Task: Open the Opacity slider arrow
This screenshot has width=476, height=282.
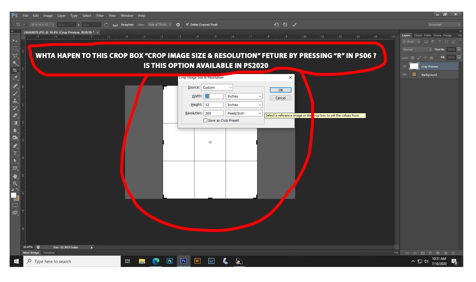Action: (459, 50)
